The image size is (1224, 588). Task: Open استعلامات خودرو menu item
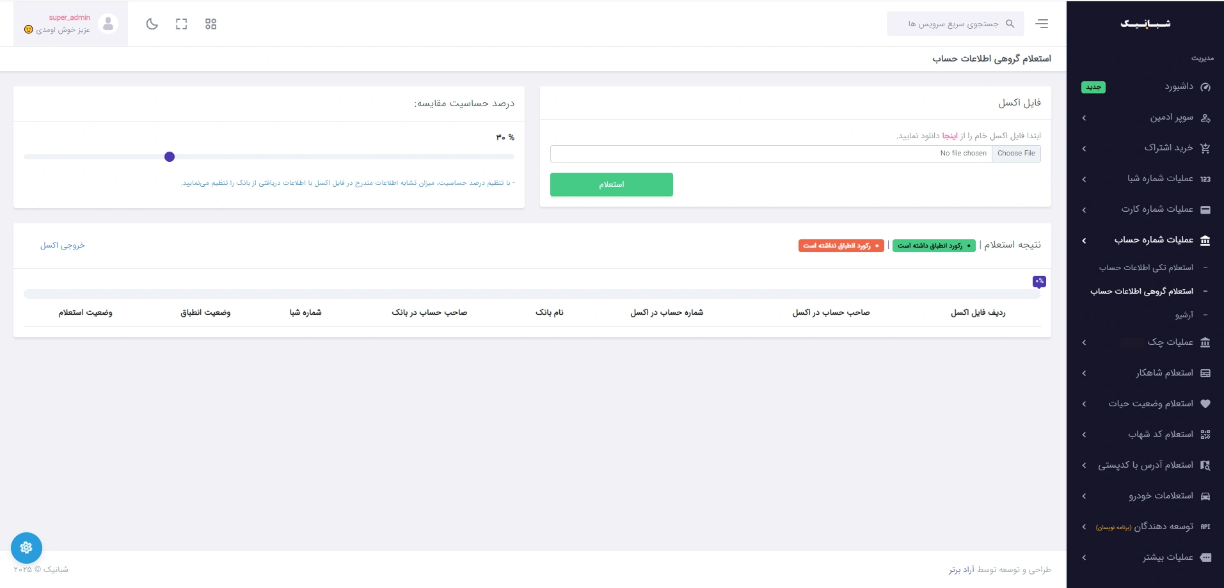(x=1161, y=496)
